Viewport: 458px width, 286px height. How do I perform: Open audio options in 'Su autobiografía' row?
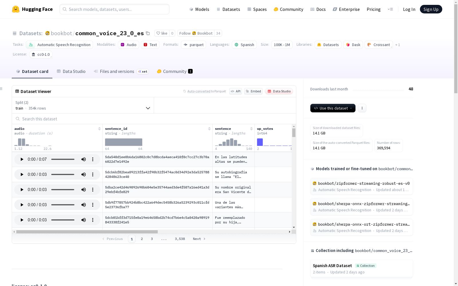click(93, 174)
